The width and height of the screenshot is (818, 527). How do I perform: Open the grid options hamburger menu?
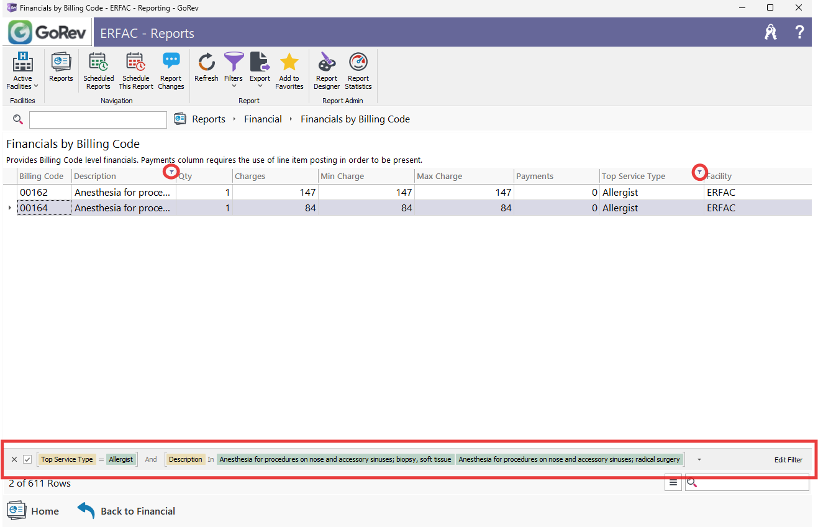click(x=673, y=483)
